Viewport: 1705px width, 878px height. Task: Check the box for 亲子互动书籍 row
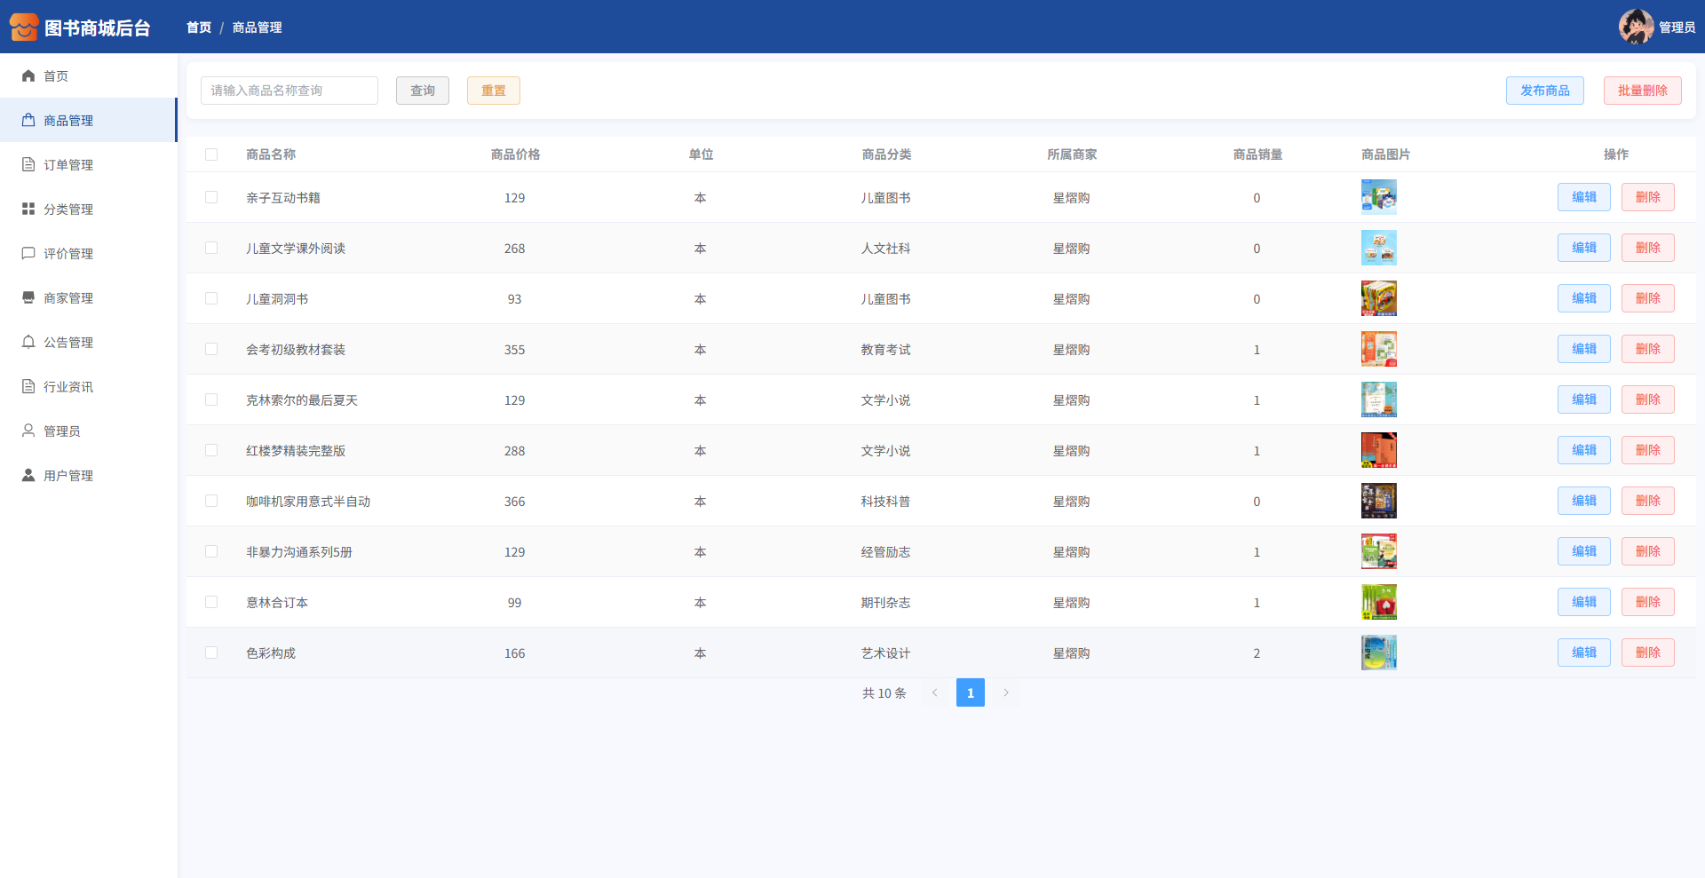point(211,197)
